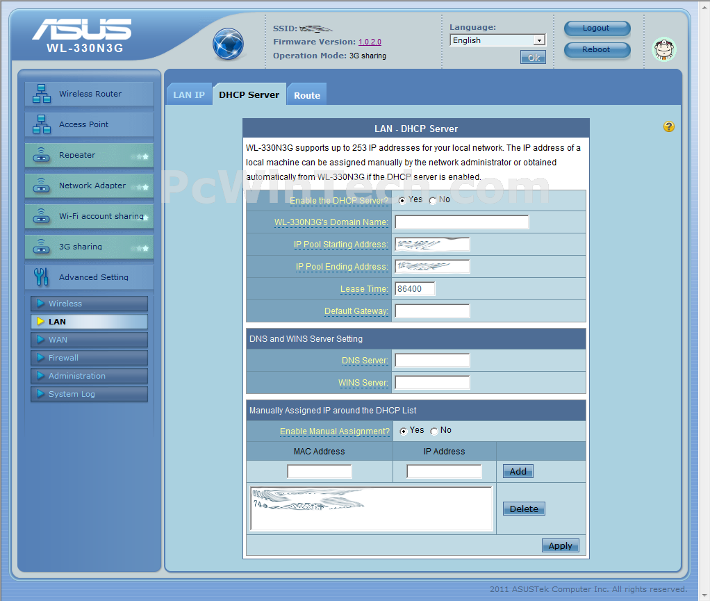Click the Logout button
This screenshot has height=601, width=710.
pos(597,28)
